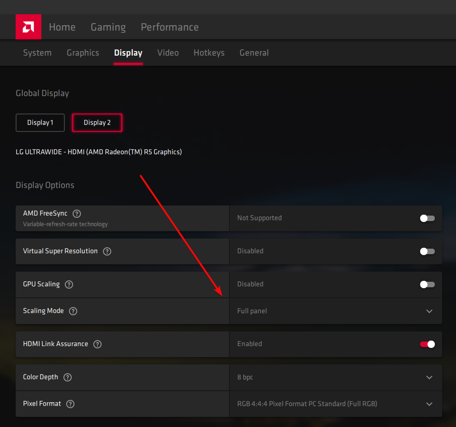Click Virtual Super Resolution help icon
The image size is (456, 427).
point(107,251)
